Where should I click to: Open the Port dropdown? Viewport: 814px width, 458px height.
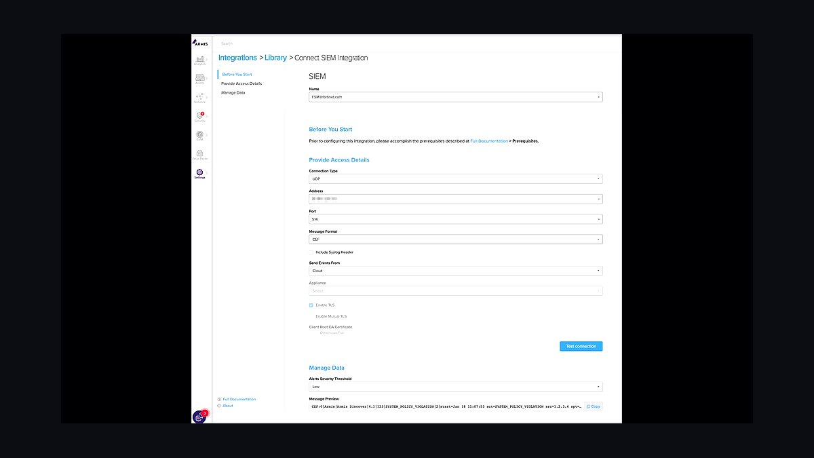click(456, 220)
